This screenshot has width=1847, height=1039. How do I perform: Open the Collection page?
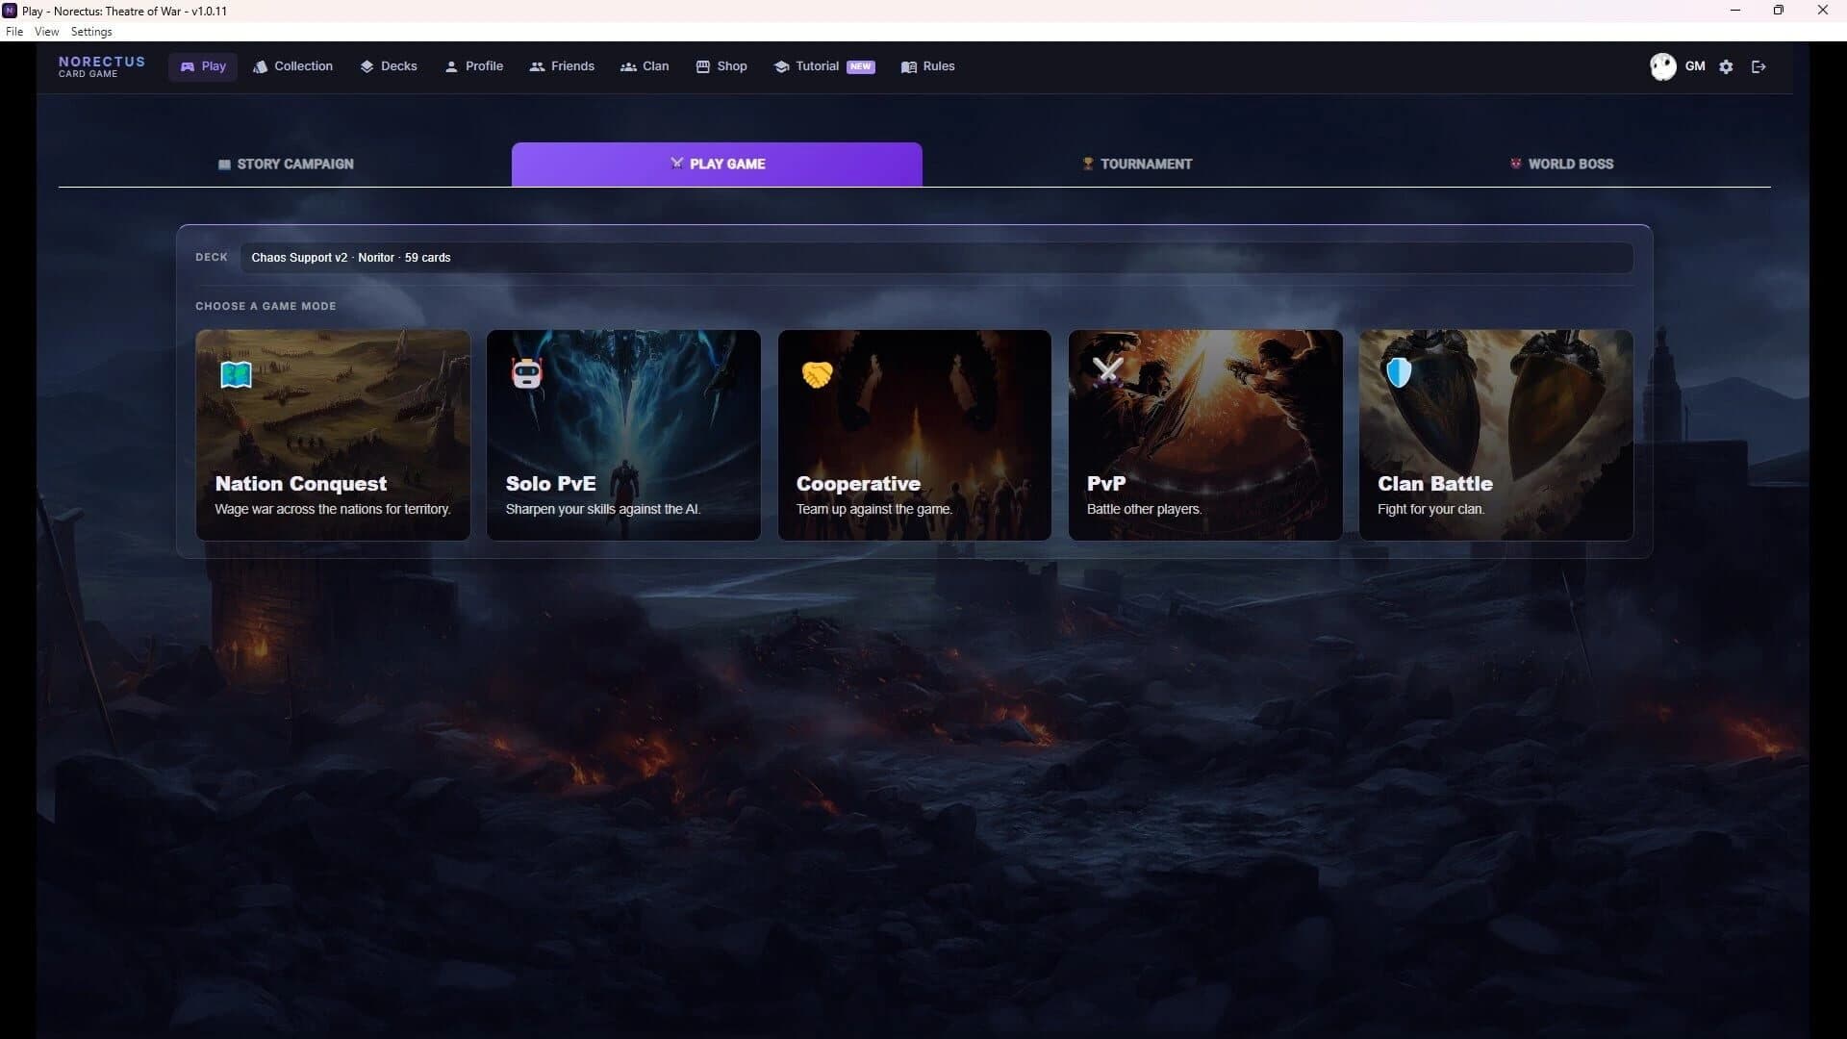click(292, 66)
